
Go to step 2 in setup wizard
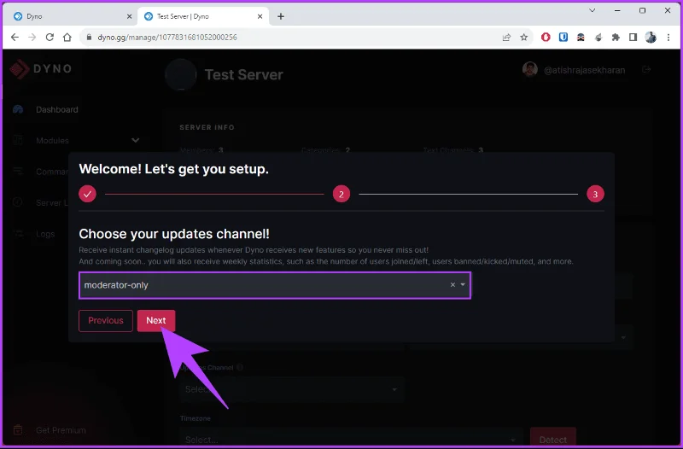coord(341,195)
